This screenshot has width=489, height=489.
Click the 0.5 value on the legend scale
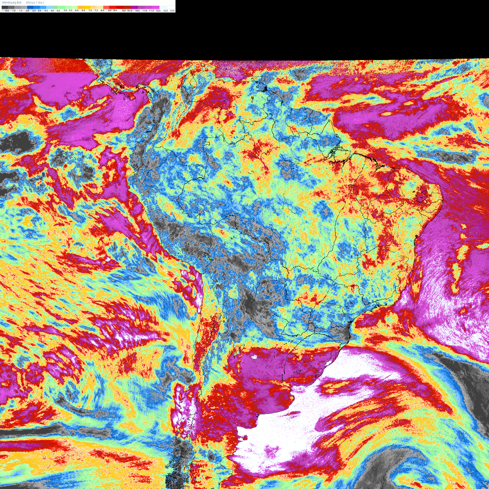[7, 11]
